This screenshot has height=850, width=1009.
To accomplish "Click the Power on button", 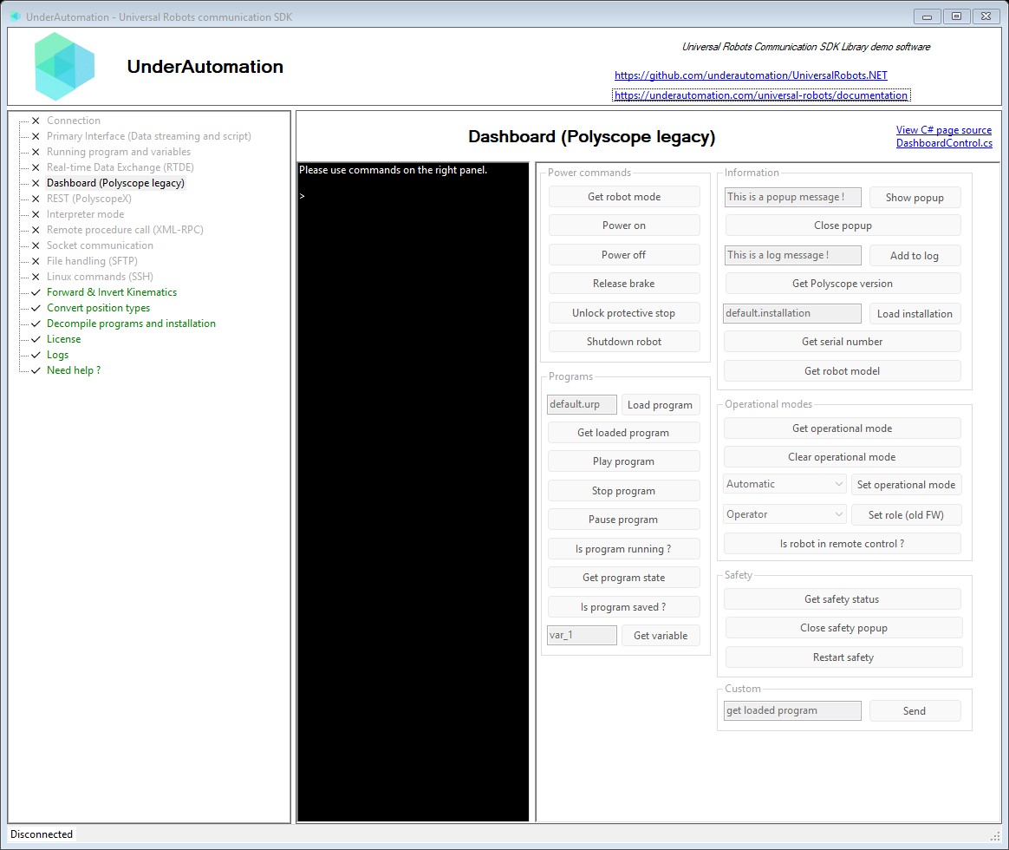I will coord(623,226).
